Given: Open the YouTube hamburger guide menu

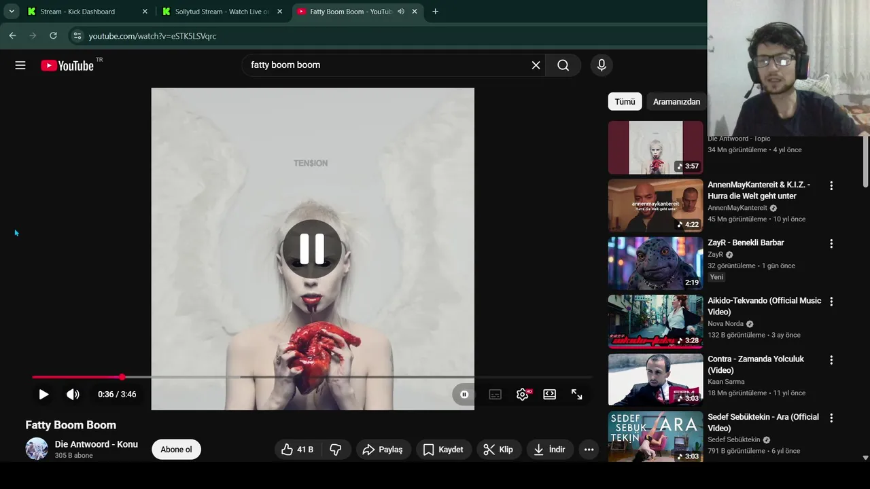Looking at the screenshot, I should [x=20, y=65].
